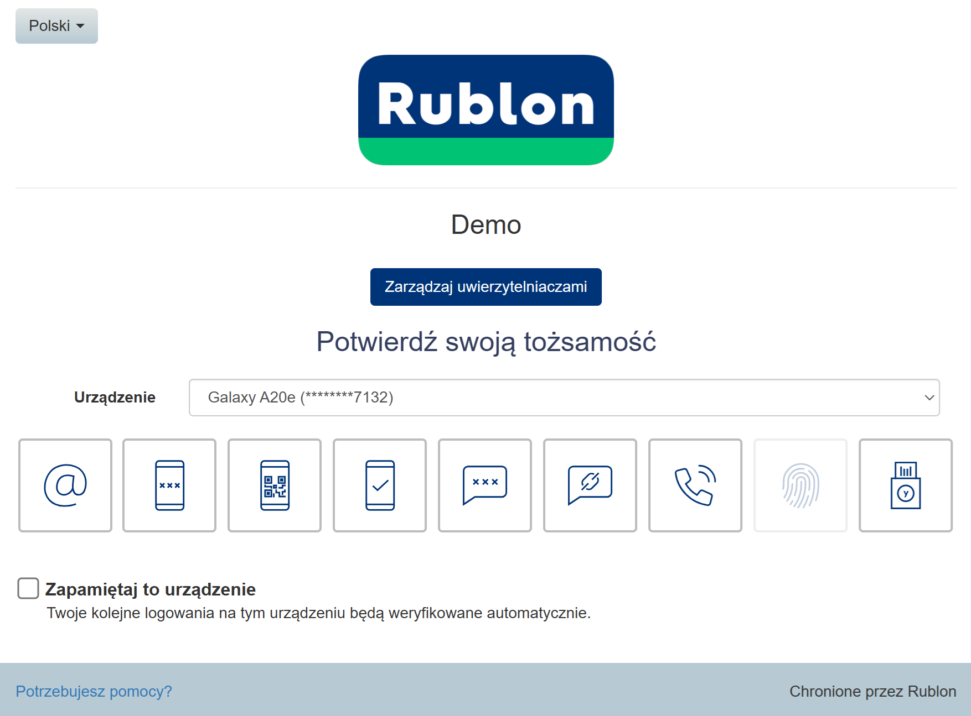Enable the Zapamiętaj to urządzenie checkbox

click(28, 588)
